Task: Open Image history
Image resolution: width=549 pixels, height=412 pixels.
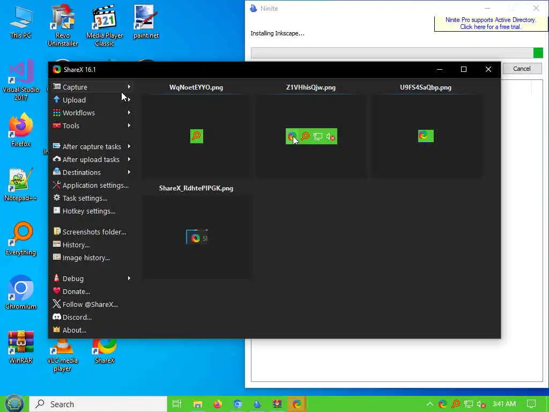Action: 92,258
